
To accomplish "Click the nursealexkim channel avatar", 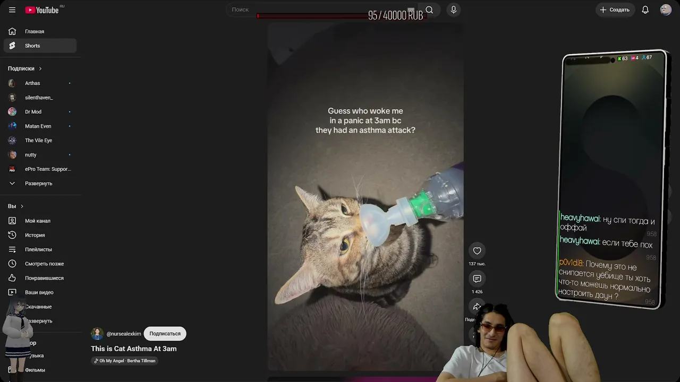I will click(97, 334).
